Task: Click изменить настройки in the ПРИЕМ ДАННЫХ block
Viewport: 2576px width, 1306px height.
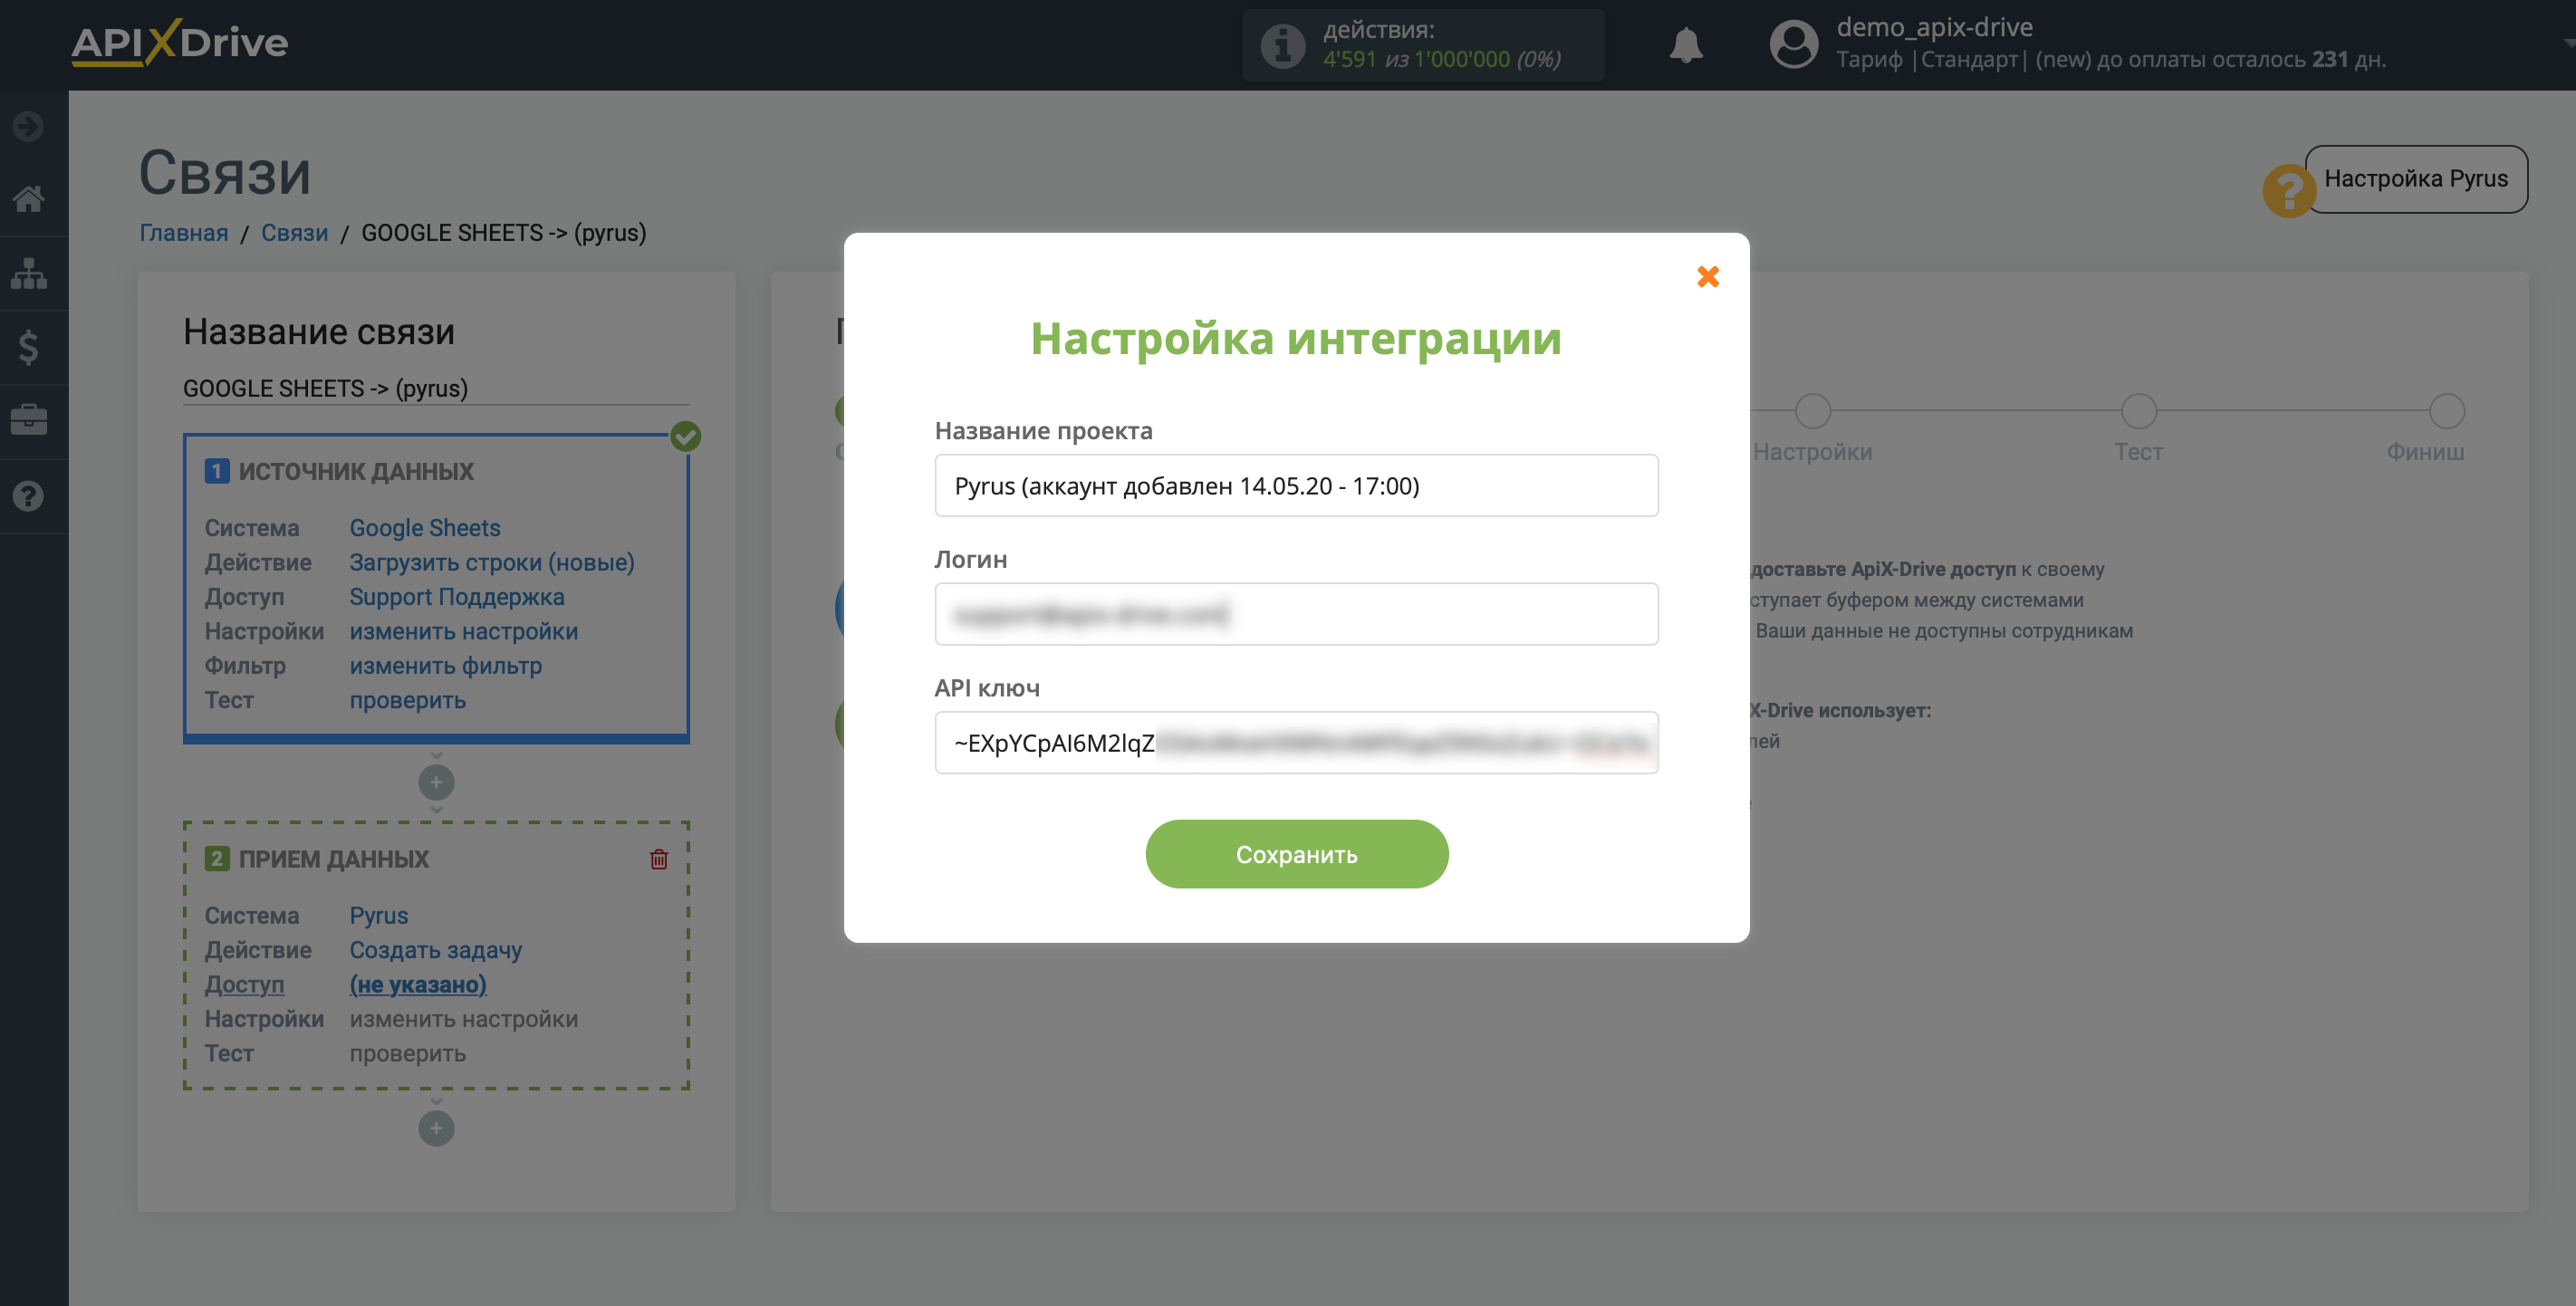Action: (x=464, y=1019)
